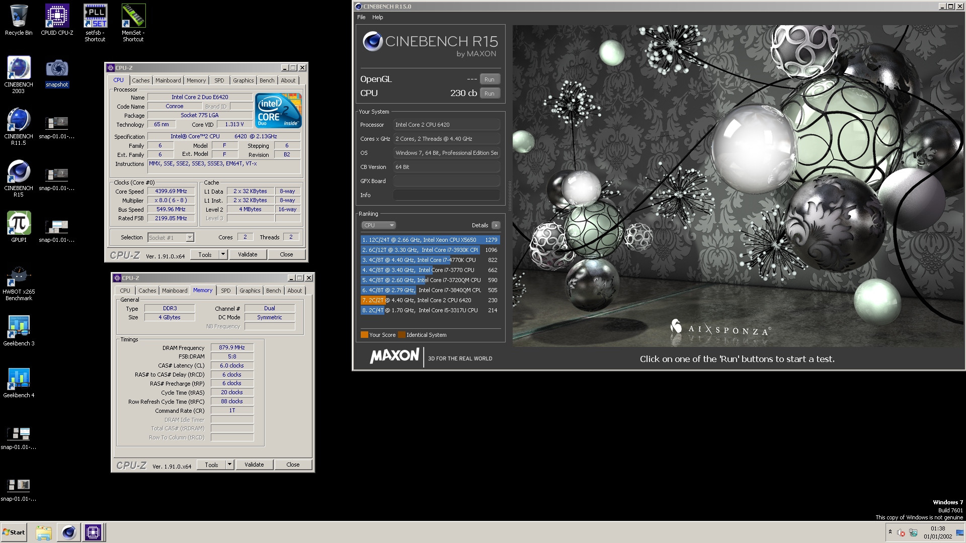This screenshot has width=966, height=543.
Task: Select ranking row Core 2 CPU 6420
Action: point(430,300)
